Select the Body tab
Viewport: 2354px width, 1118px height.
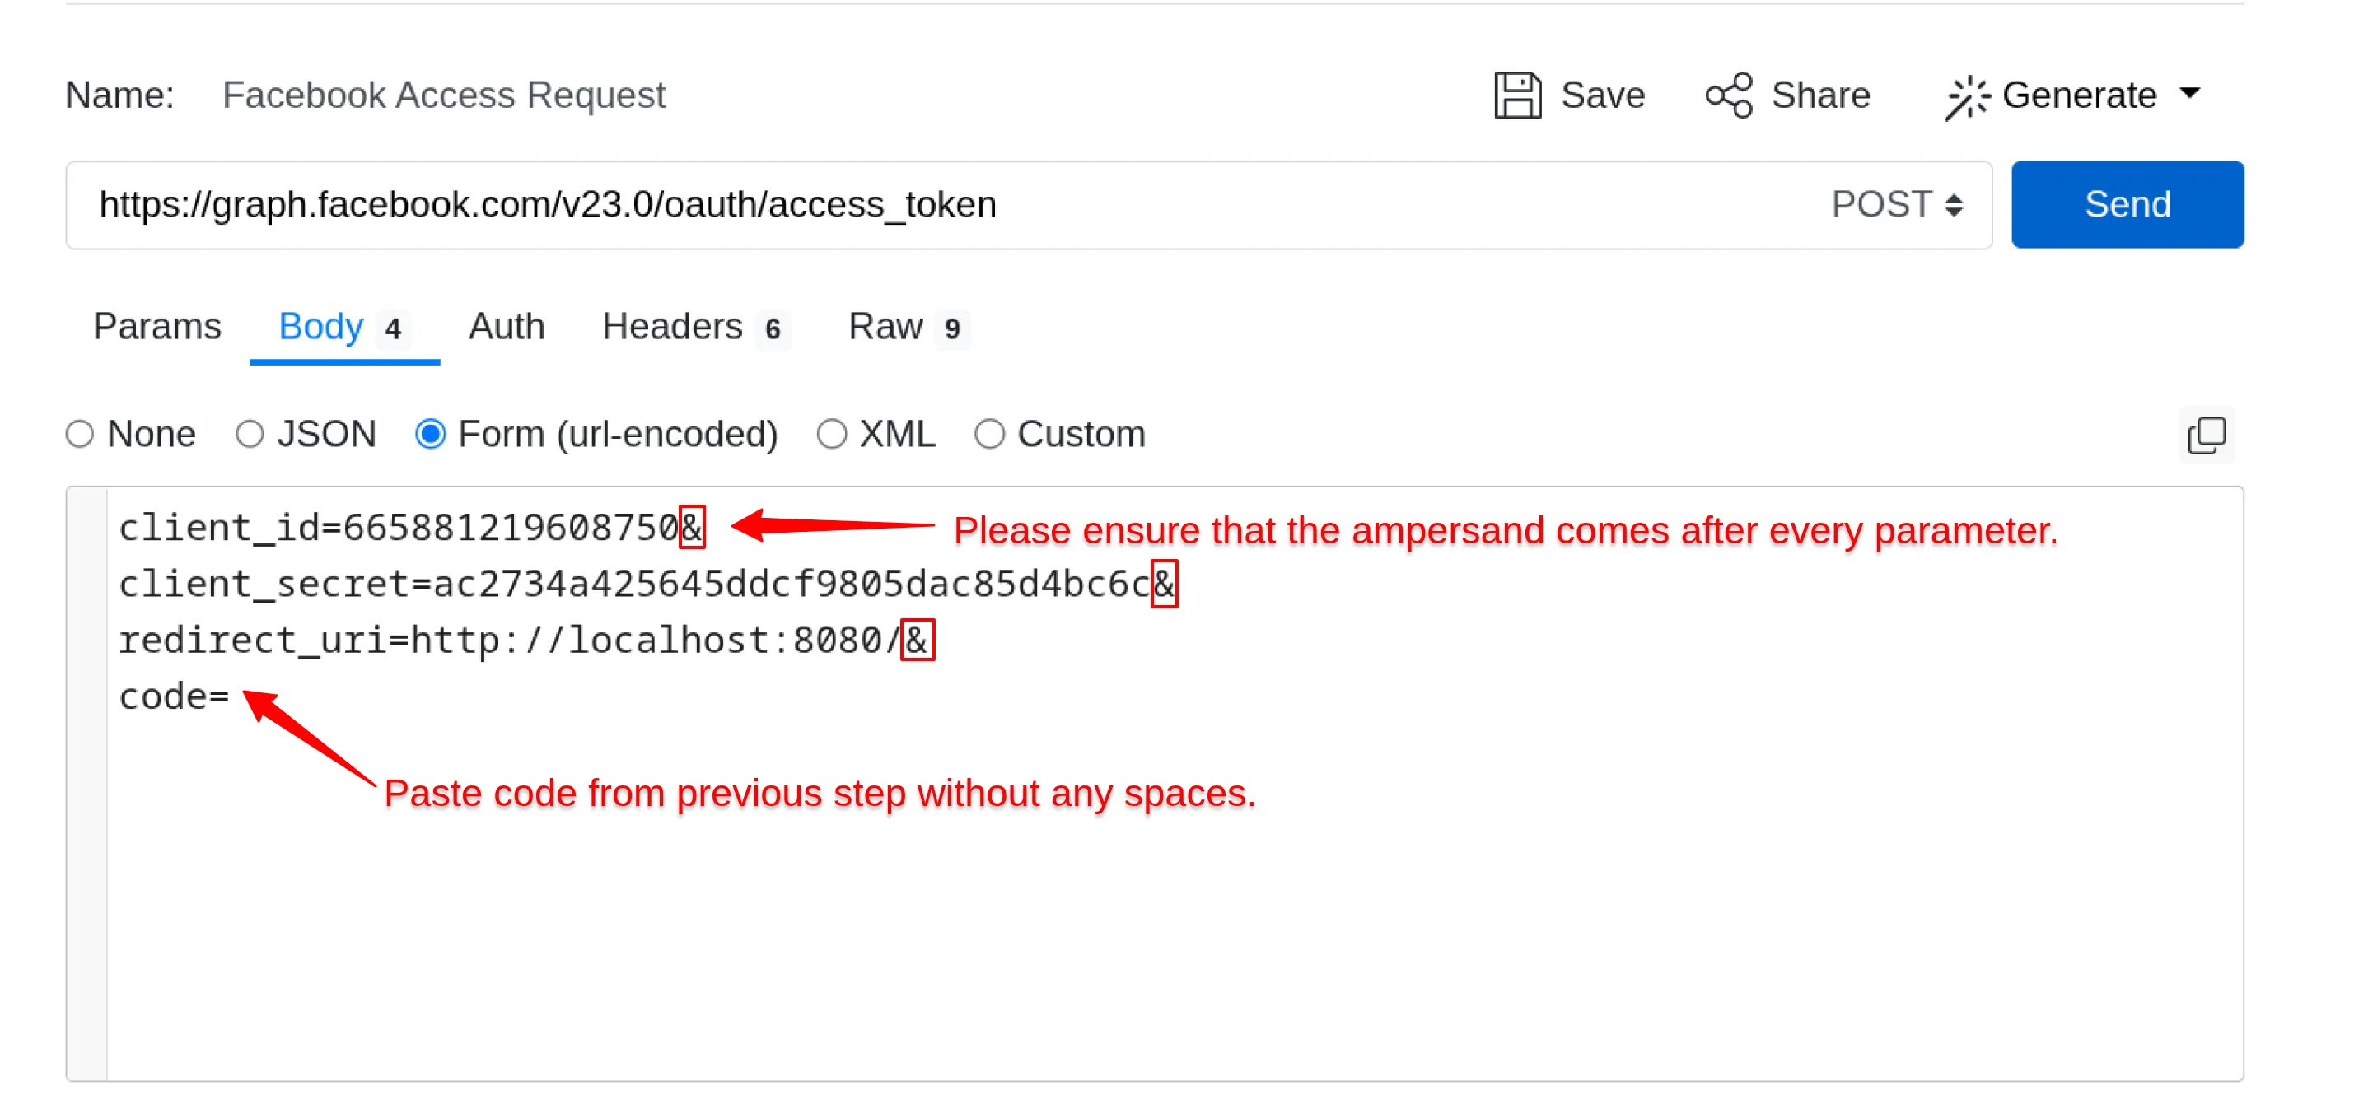tap(320, 327)
